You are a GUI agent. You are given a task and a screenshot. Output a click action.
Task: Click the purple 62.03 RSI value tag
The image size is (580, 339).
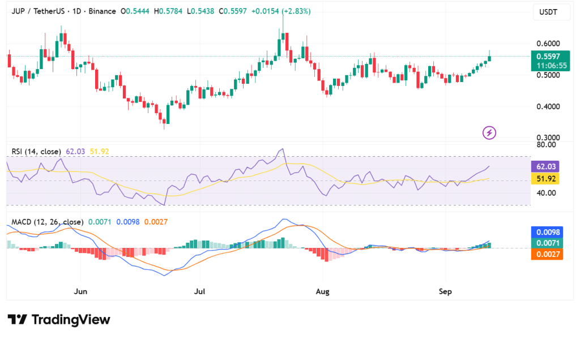click(x=546, y=166)
